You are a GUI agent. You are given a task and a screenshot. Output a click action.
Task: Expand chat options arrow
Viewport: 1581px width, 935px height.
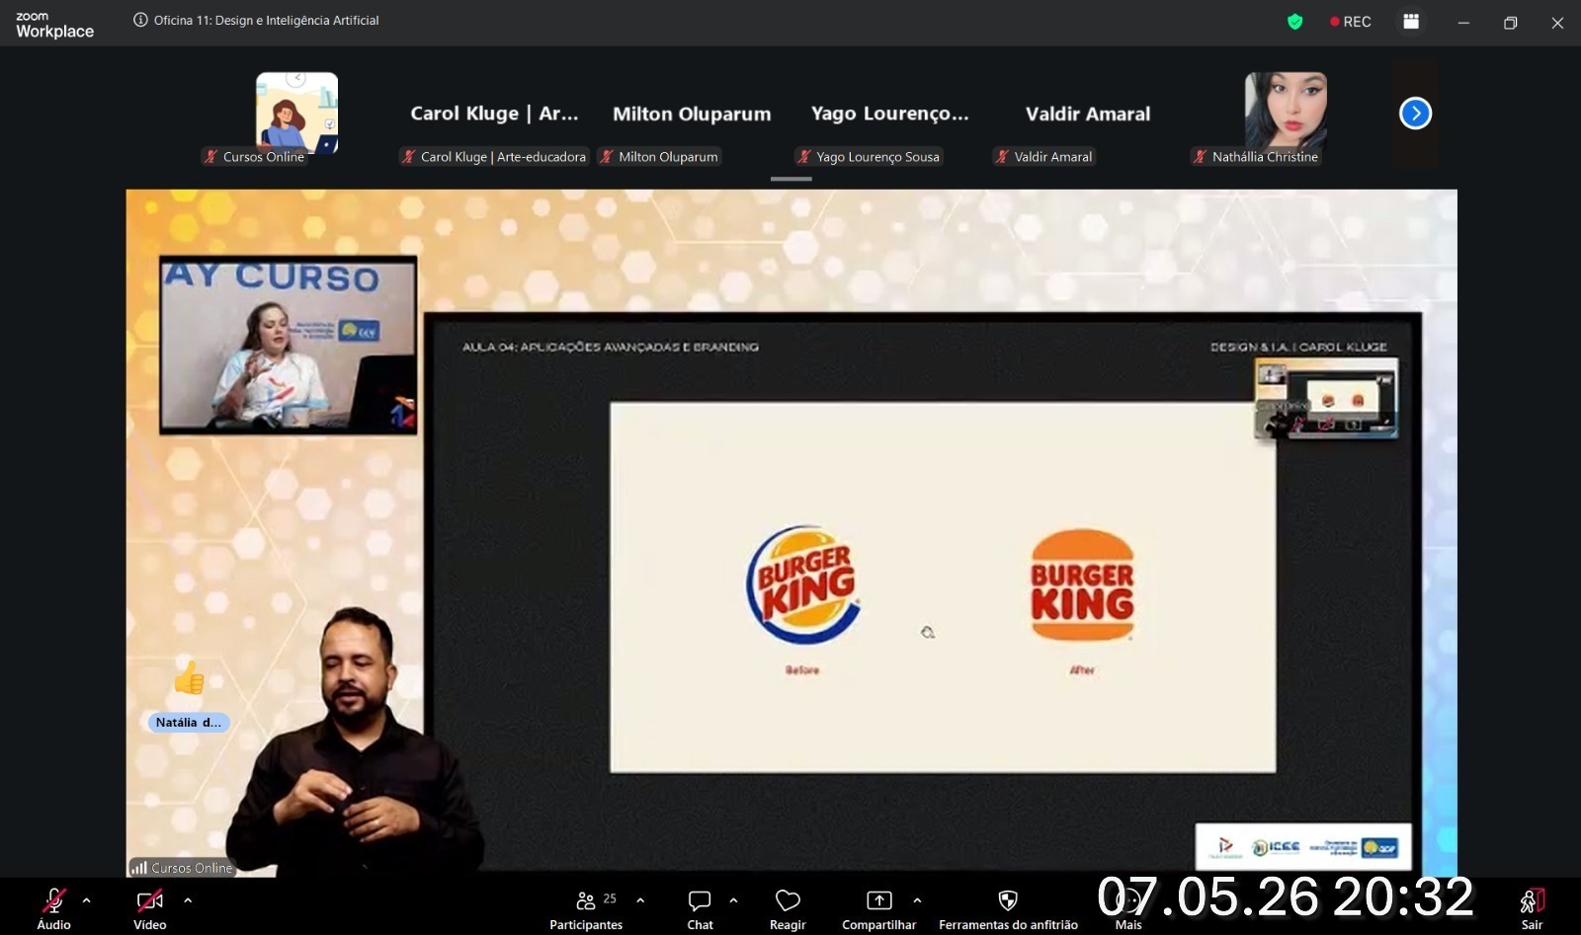(x=733, y=900)
